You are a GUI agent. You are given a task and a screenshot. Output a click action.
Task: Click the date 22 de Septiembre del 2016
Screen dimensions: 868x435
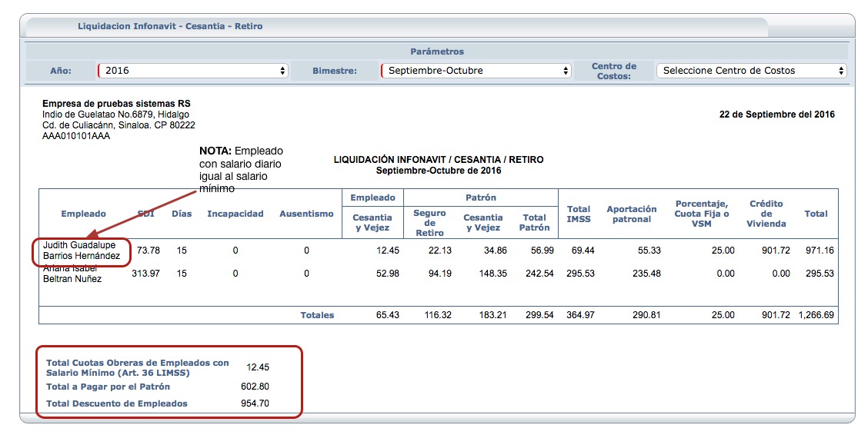tap(776, 115)
